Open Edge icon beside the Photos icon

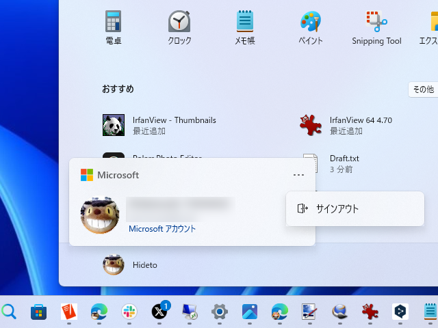pyautogui.click(x=280, y=312)
